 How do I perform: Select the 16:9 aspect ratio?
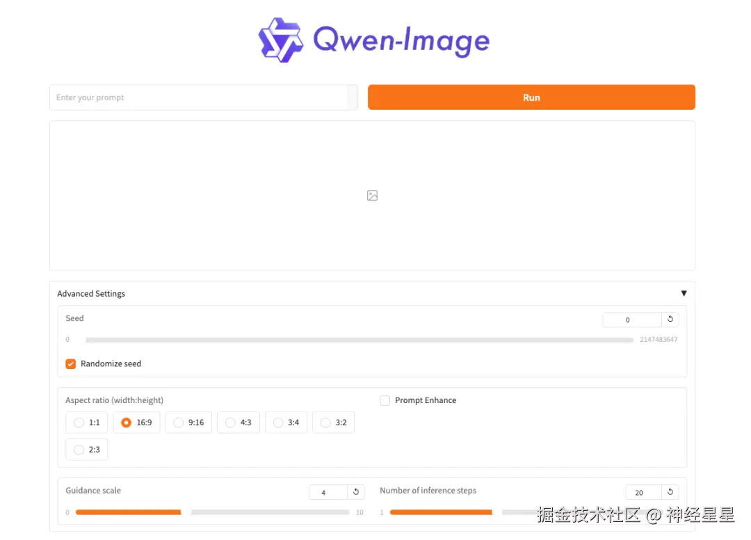pos(136,423)
